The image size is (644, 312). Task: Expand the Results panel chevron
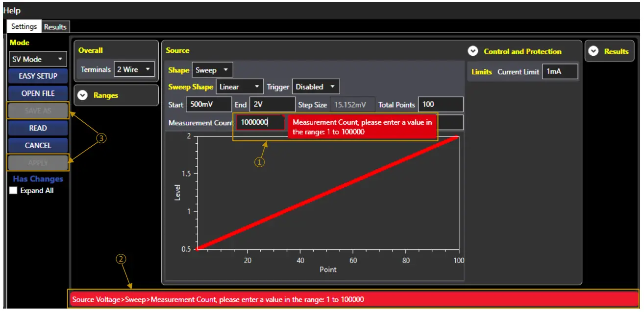pyautogui.click(x=593, y=51)
